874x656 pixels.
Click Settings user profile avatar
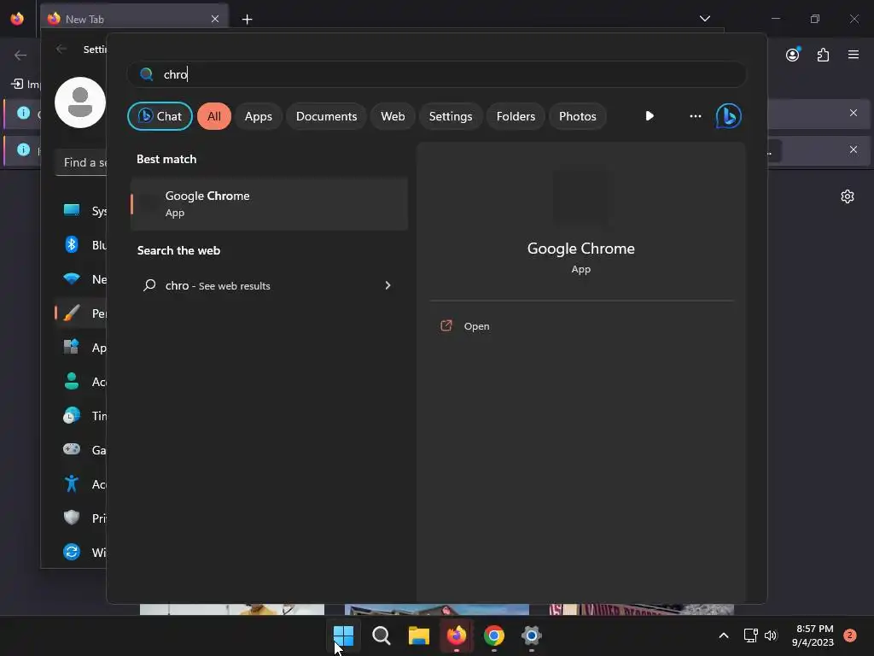pos(79,102)
